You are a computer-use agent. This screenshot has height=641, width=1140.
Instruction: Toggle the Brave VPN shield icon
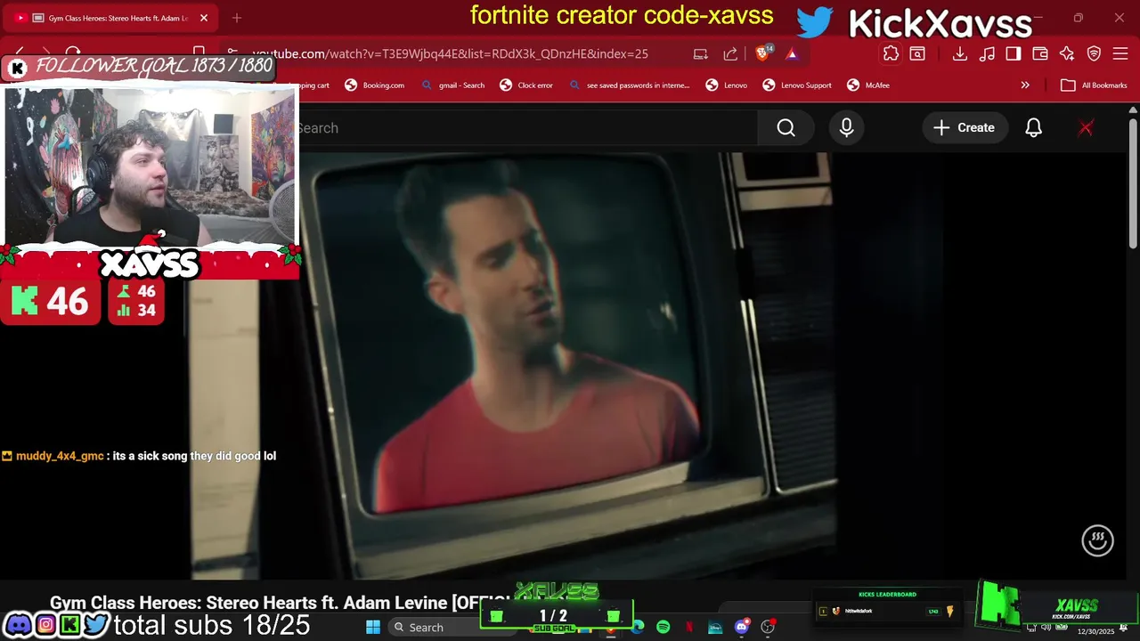[x=1094, y=53]
